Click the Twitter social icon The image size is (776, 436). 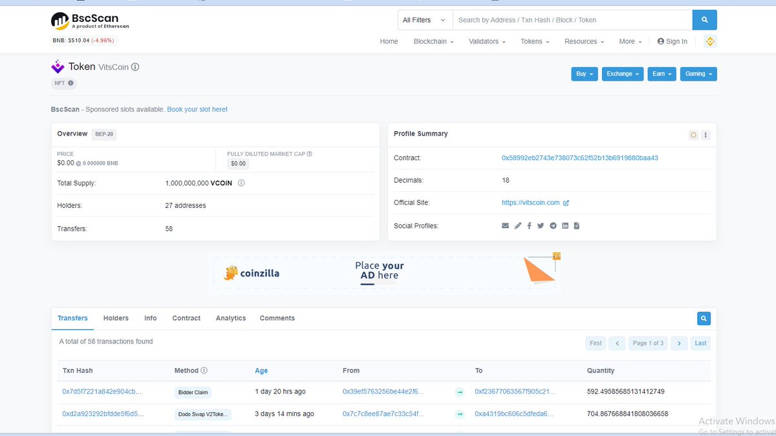[x=541, y=226]
